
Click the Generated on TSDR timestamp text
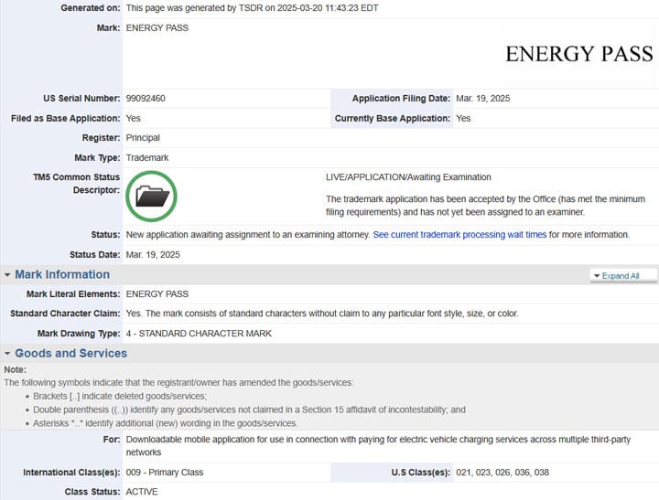[253, 8]
